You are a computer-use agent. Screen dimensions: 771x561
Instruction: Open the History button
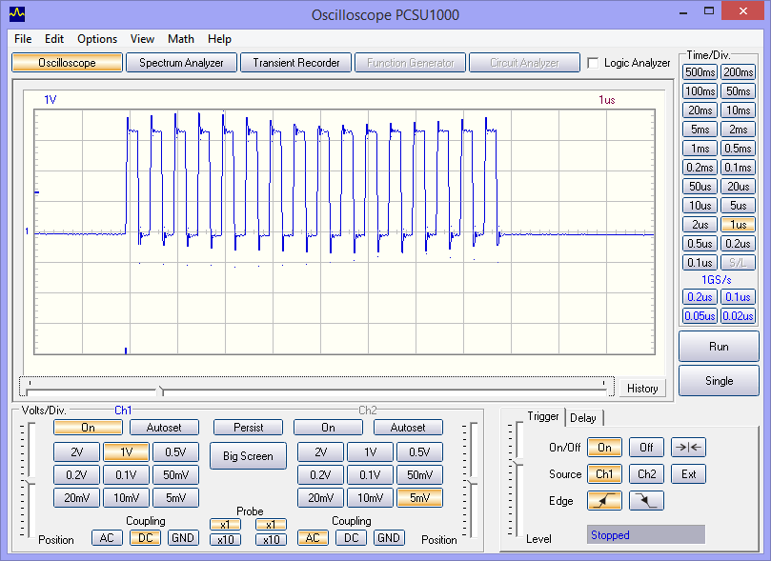click(642, 389)
